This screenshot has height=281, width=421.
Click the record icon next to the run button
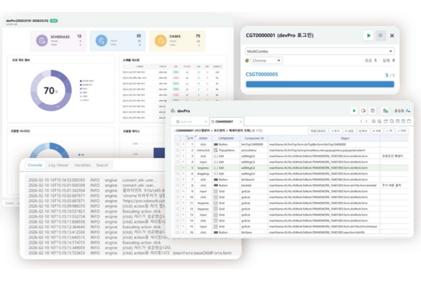tap(364, 111)
